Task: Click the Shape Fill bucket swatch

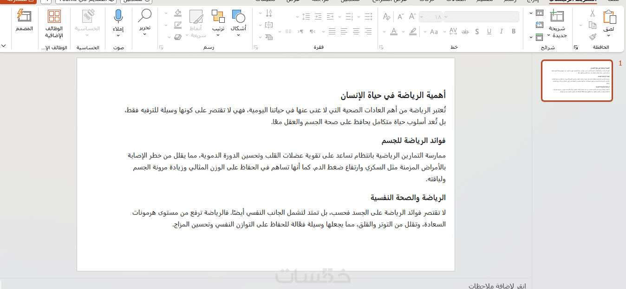Action: (x=178, y=13)
